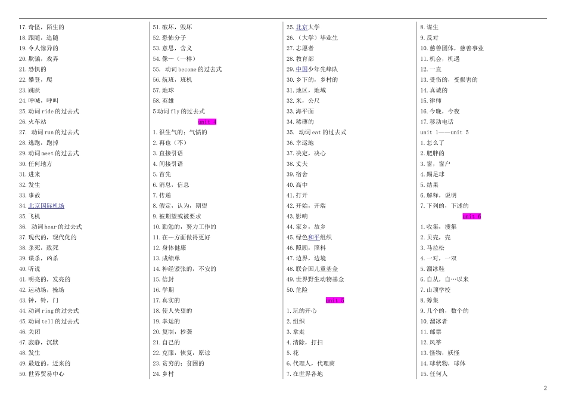Click line '18.使人失望的'
Screen dimensions: 566x401
click(173, 311)
